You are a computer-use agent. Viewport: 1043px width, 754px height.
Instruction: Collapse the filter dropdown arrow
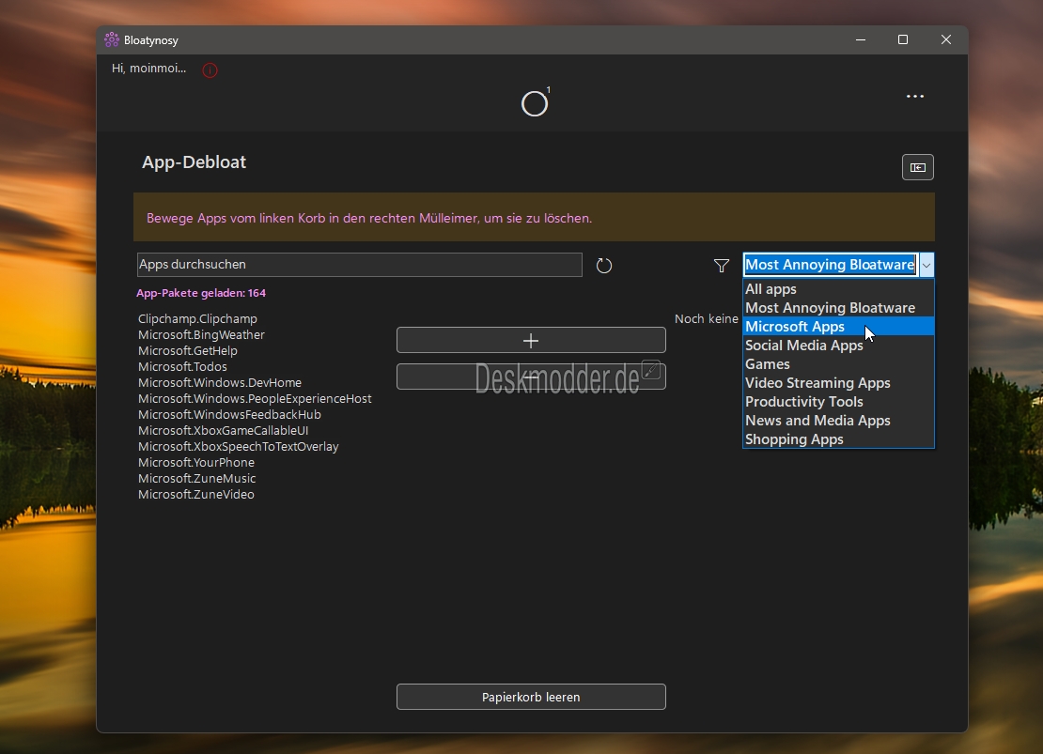click(926, 265)
